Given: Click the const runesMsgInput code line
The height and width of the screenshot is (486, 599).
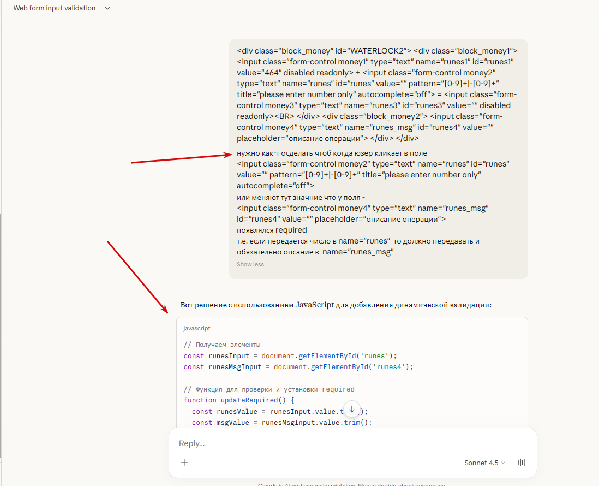Looking at the screenshot, I should (298, 367).
